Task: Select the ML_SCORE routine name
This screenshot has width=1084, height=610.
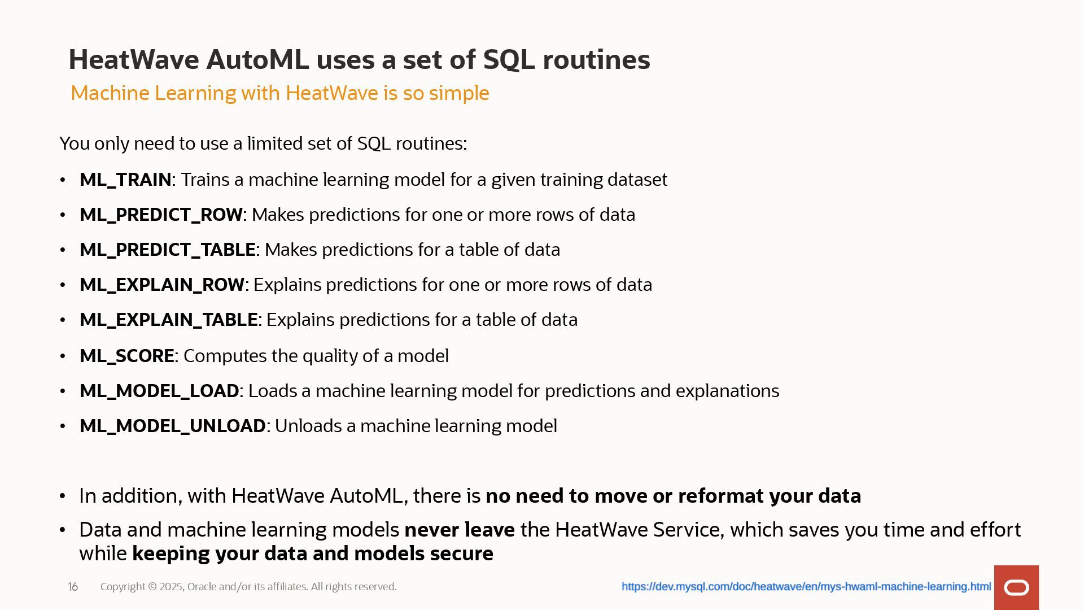Action: [x=127, y=356]
